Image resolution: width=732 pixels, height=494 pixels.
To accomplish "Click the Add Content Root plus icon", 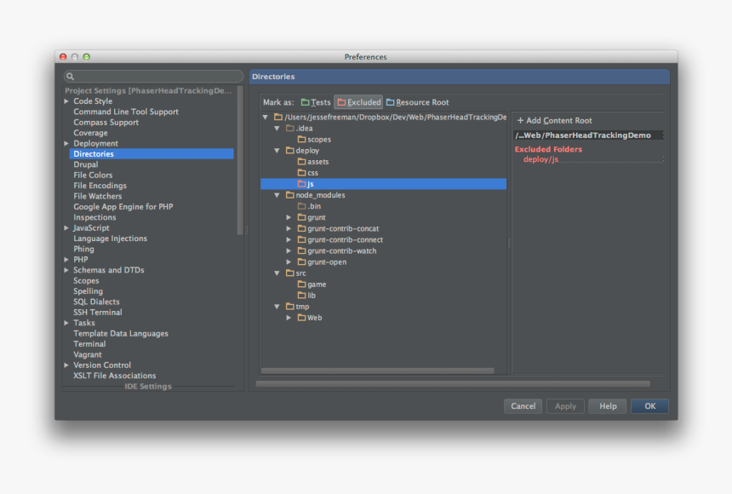I will [x=518, y=120].
